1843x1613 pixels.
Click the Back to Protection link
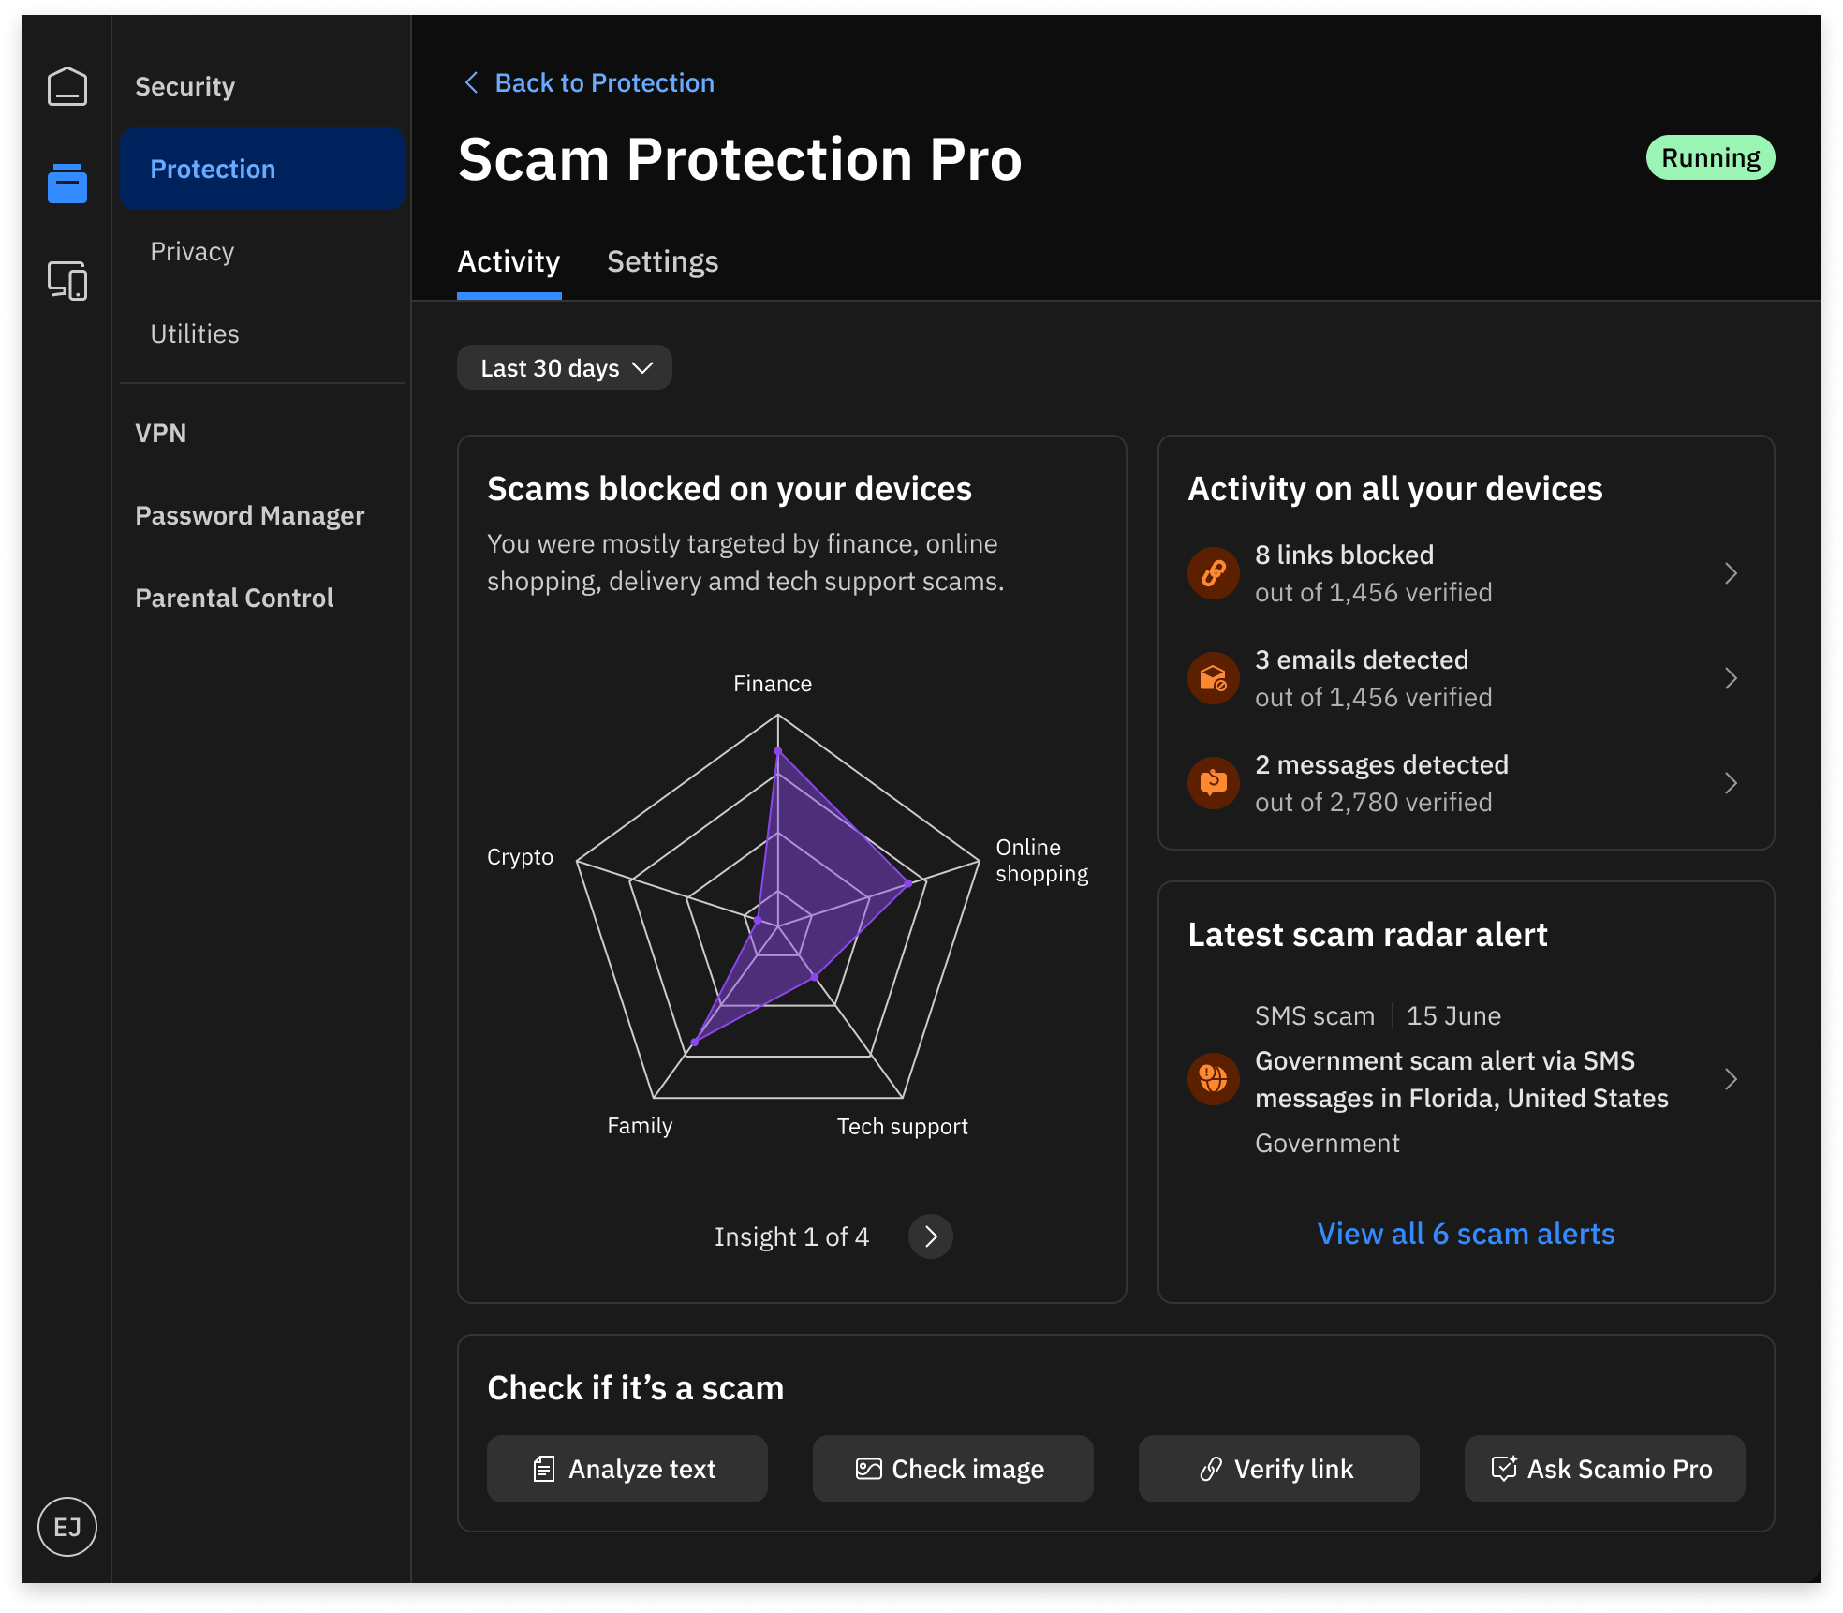[x=604, y=82]
